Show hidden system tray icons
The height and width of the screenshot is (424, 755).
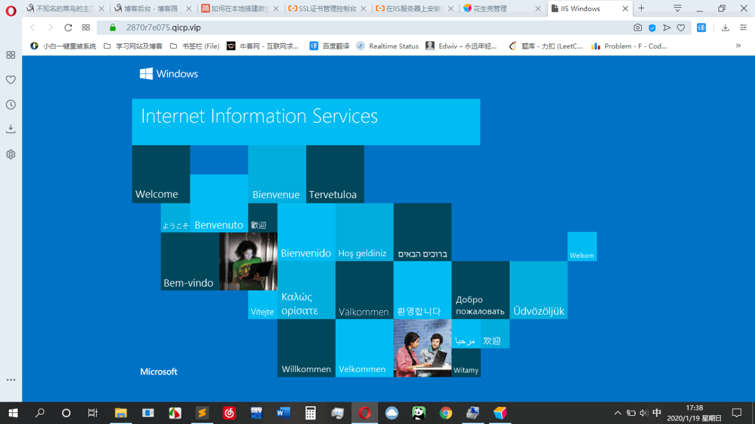[618, 413]
